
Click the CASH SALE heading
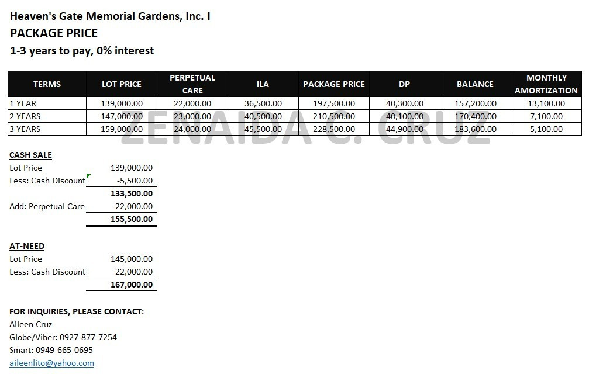click(31, 155)
